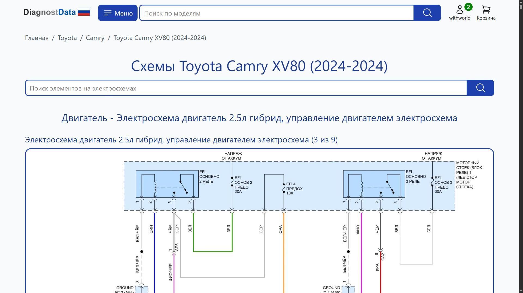Click the DiagnostData site logo
The width and height of the screenshot is (523, 293).
pos(57,12)
